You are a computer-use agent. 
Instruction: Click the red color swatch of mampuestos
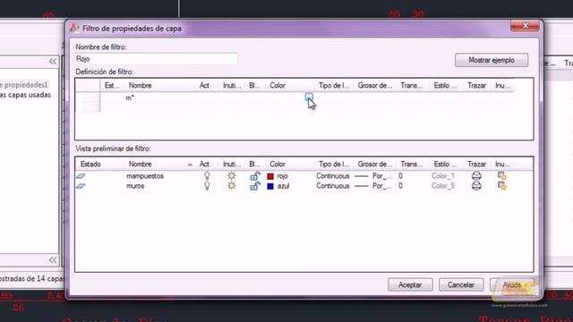[x=270, y=176]
